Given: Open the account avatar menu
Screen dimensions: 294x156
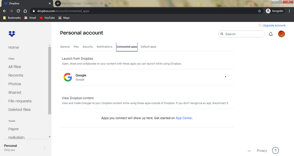Looking at the screenshot, I should pyautogui.click(x=281, y=34).
